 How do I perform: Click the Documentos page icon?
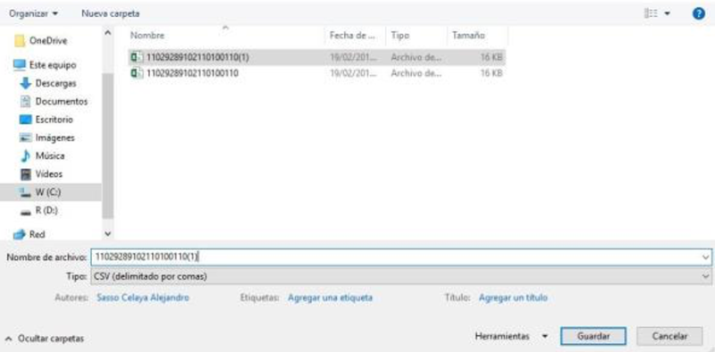26,101
